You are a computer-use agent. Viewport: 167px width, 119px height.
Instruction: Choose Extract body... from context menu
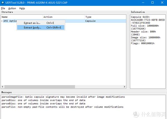tap(41, 28)
